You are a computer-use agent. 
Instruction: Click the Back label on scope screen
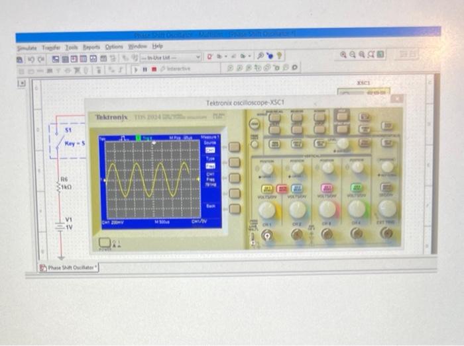[x=210, y=206]
